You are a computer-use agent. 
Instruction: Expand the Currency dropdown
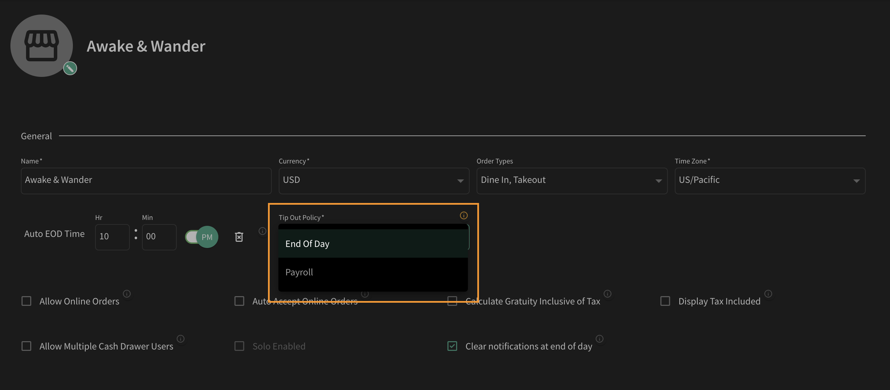(374, 181)
